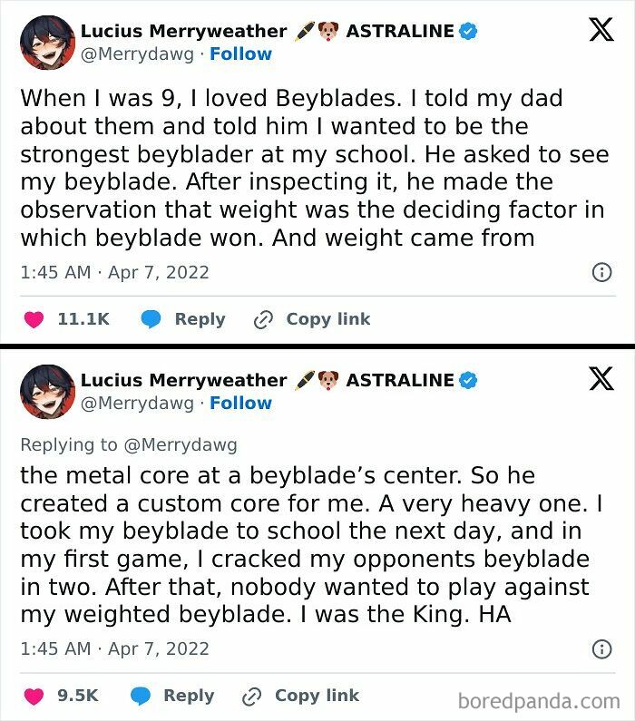Follow @Merrydawg from the second tweet
This screenshot has width=635, height=721.
(240, 403)
